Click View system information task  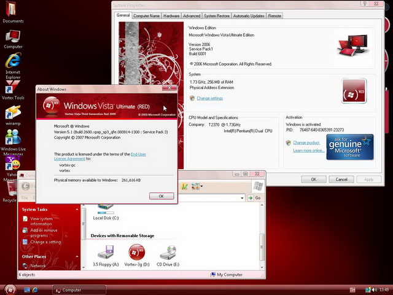(x=41, y=221)
